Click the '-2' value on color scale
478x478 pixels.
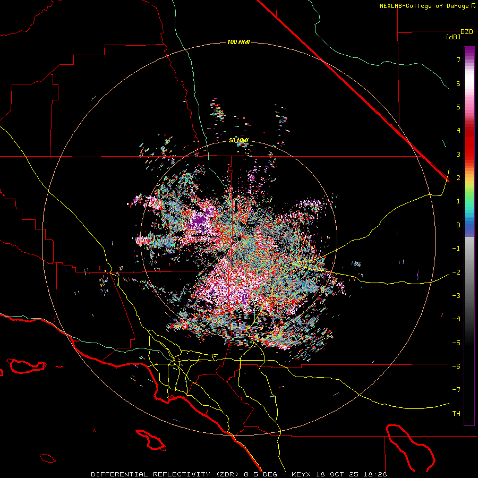pos(456,272)
